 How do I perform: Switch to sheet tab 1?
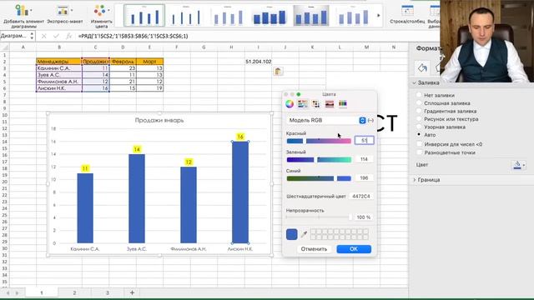42,292
